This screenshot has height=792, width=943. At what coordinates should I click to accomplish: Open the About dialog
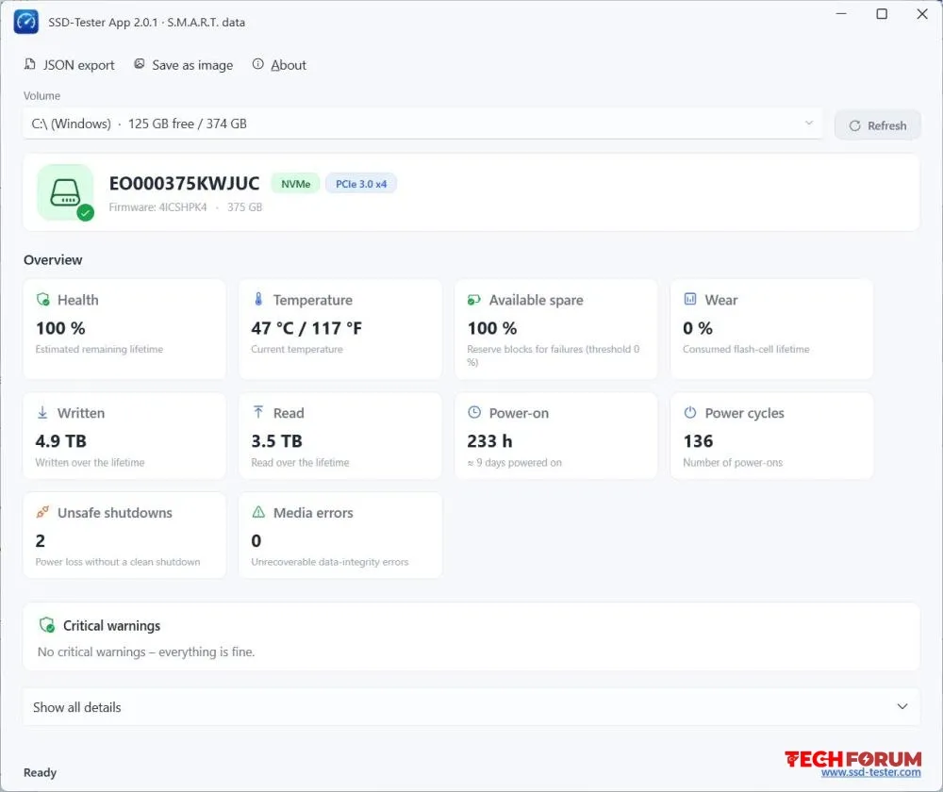279,65
